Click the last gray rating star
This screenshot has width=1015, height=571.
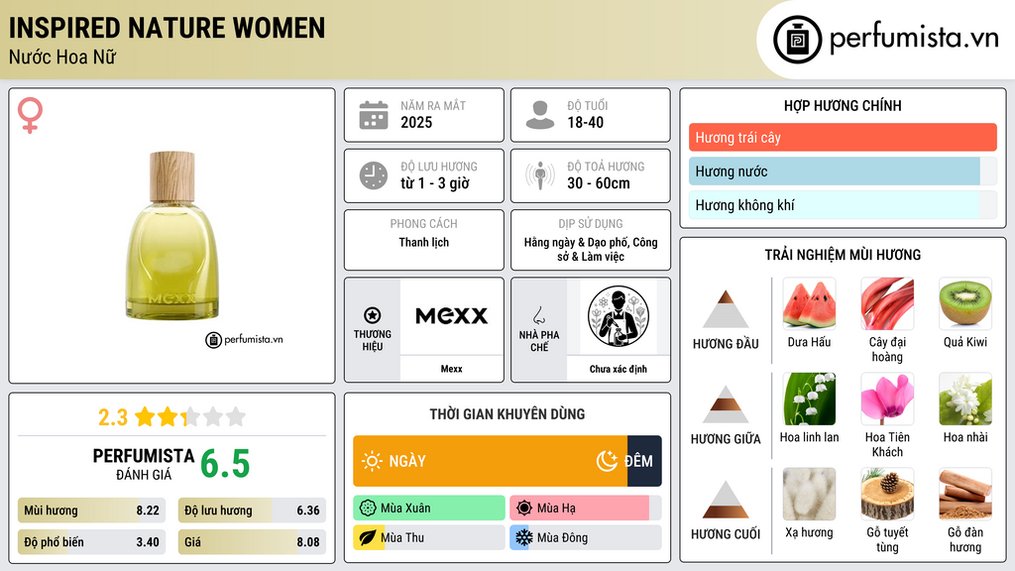[236, 416]
